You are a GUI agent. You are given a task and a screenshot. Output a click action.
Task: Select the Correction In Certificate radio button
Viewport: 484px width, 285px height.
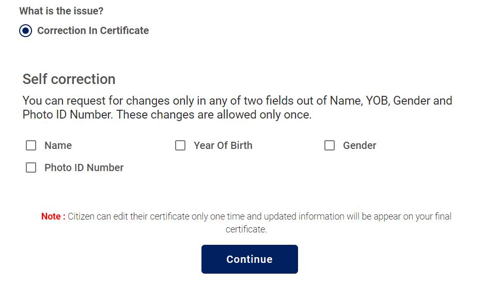(x=25, y=31)
